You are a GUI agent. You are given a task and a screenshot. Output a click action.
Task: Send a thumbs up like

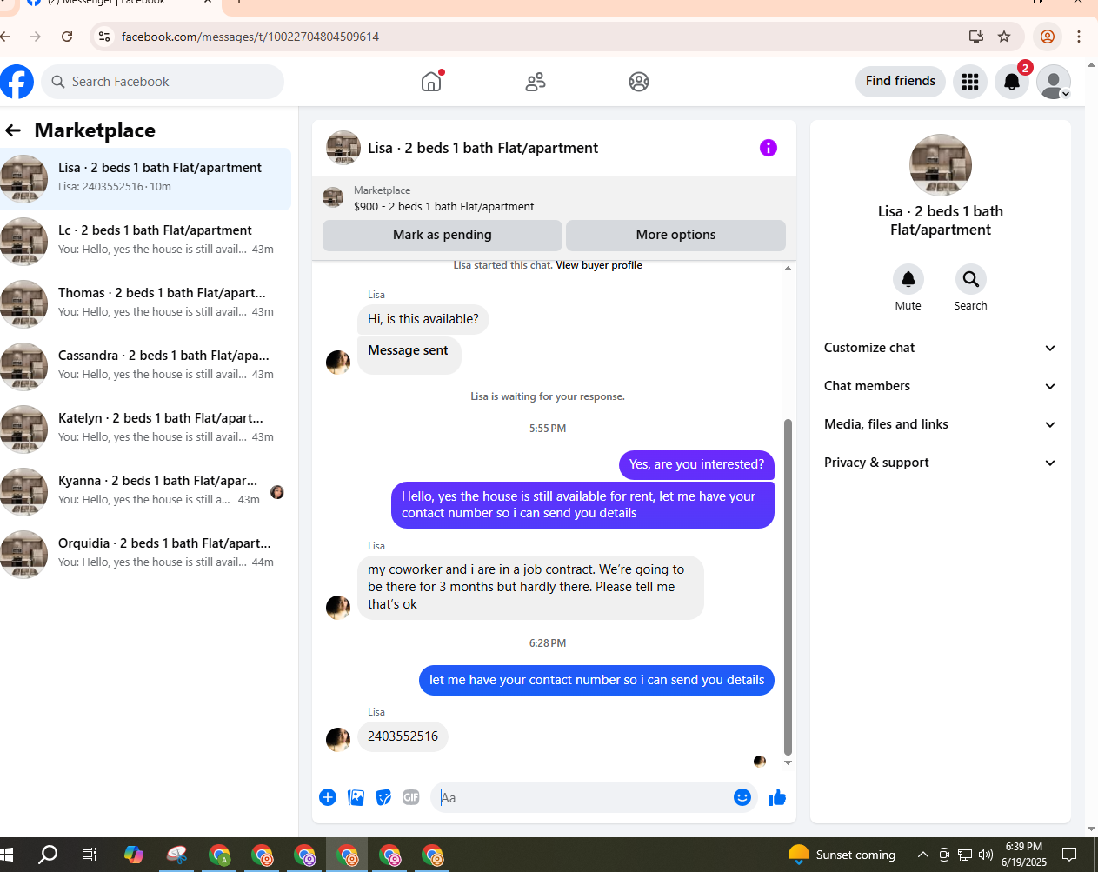tap(777, 797)
